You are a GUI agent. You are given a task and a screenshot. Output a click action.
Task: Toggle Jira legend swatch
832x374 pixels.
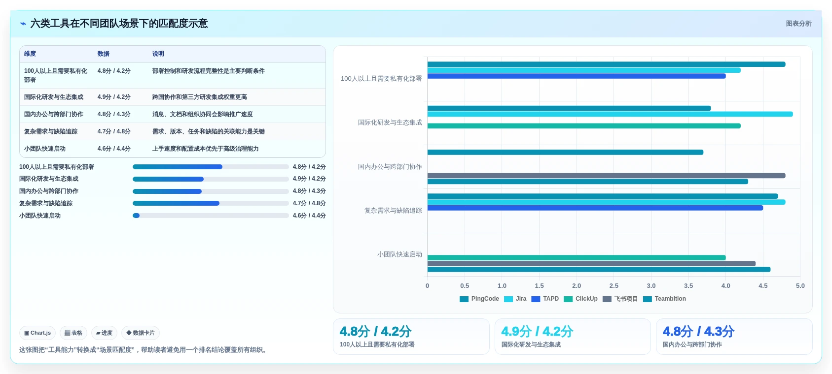coord(508,299)
